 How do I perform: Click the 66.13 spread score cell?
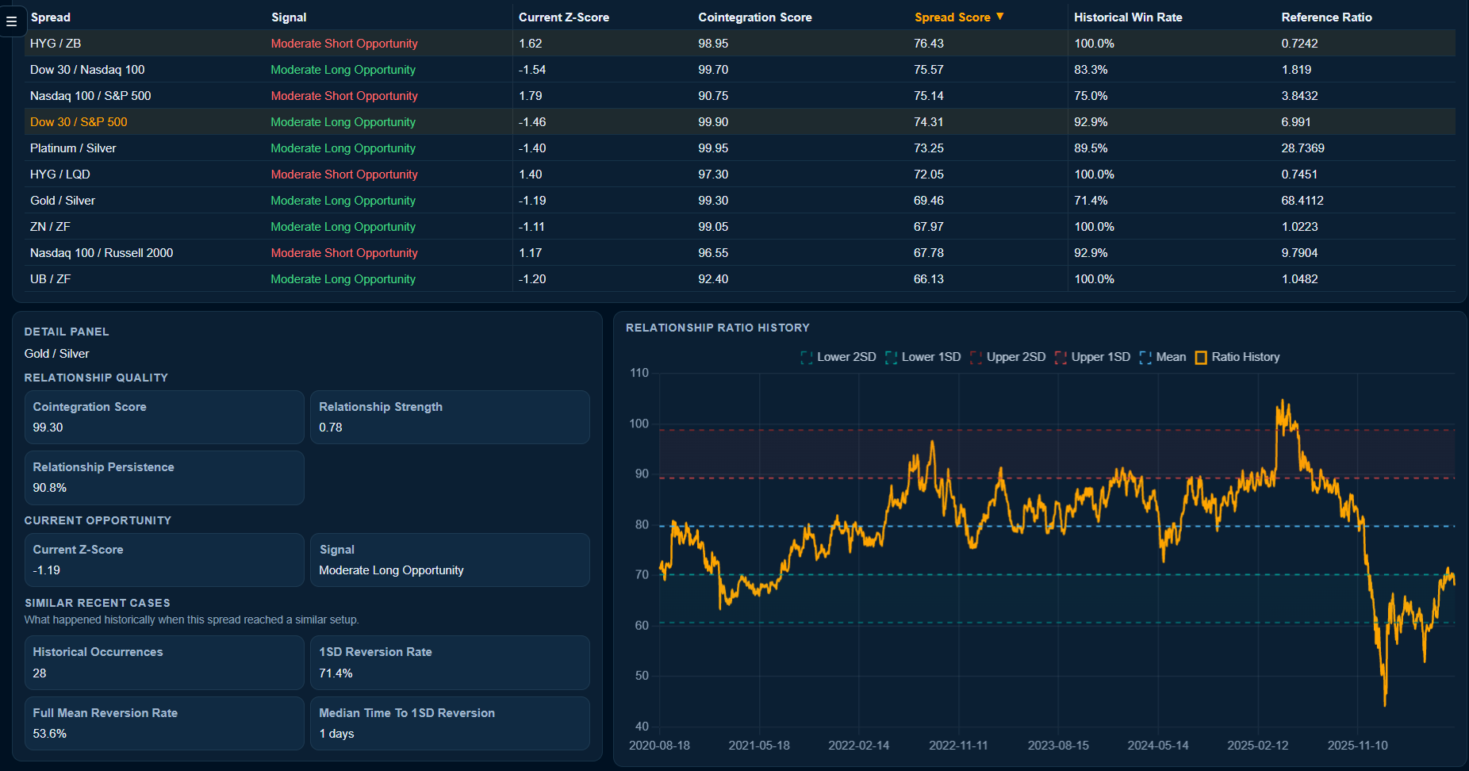[x=929, y=279]
